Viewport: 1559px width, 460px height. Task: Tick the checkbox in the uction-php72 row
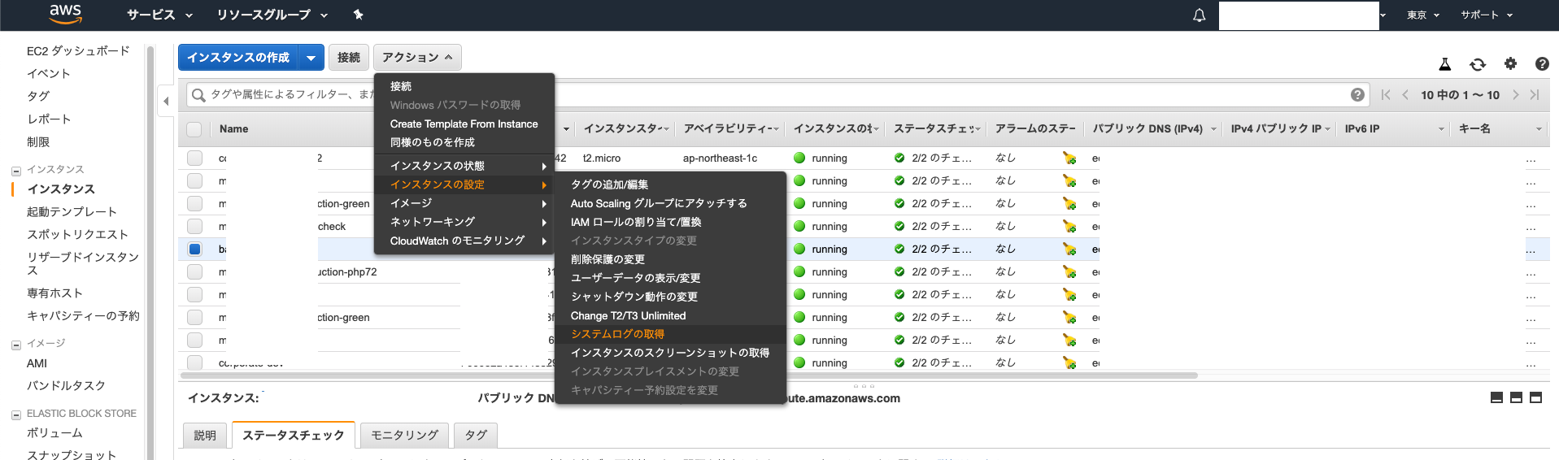(x=194, y=271)
